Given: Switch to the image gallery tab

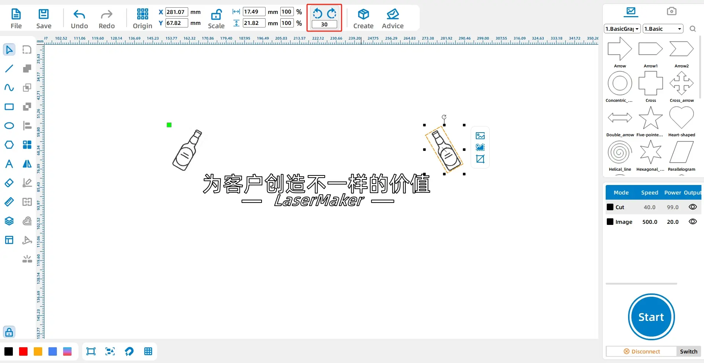Looking at the screenshot, I should tap(631, 11).
